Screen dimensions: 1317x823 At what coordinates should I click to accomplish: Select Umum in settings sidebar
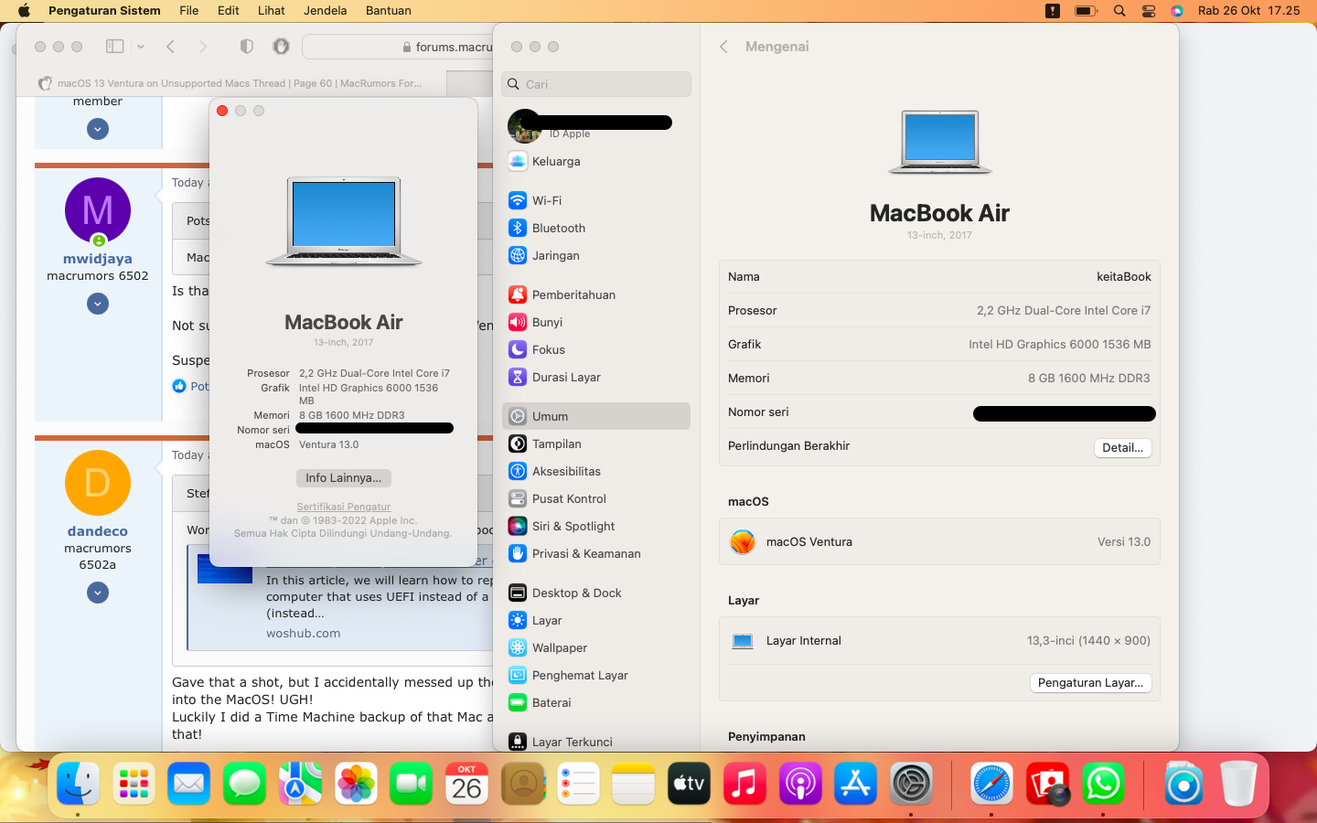coord(595,416)
